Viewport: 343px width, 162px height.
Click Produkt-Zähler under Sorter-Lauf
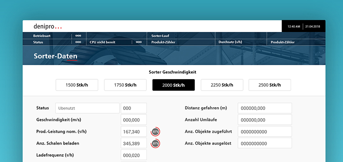[x=163, y=42]
